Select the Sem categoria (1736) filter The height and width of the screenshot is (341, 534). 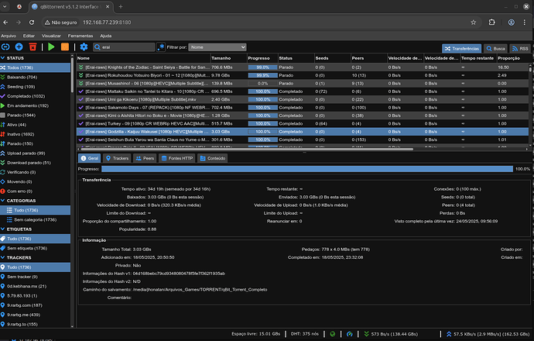coord(35,219)
